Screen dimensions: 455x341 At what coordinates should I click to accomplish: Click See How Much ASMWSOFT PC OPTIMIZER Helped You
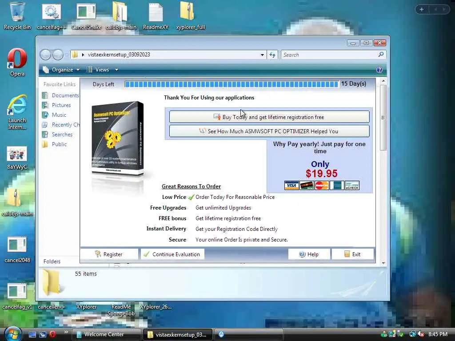click(269, 131)
